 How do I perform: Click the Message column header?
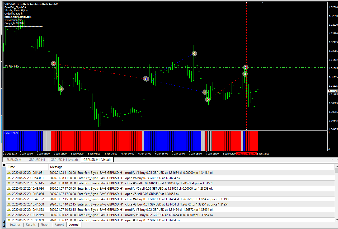click(56, 167)
